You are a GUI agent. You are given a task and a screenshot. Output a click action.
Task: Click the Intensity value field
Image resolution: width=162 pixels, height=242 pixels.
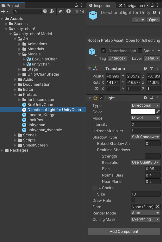146,124
